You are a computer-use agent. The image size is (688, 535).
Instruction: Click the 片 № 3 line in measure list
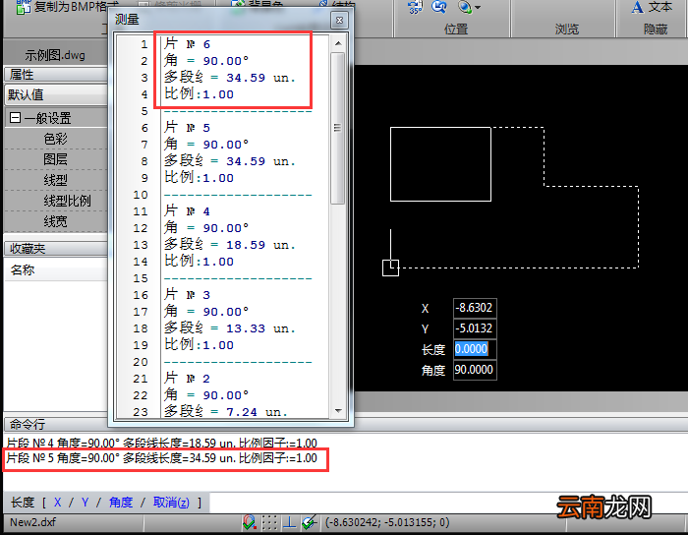[188, 295]
